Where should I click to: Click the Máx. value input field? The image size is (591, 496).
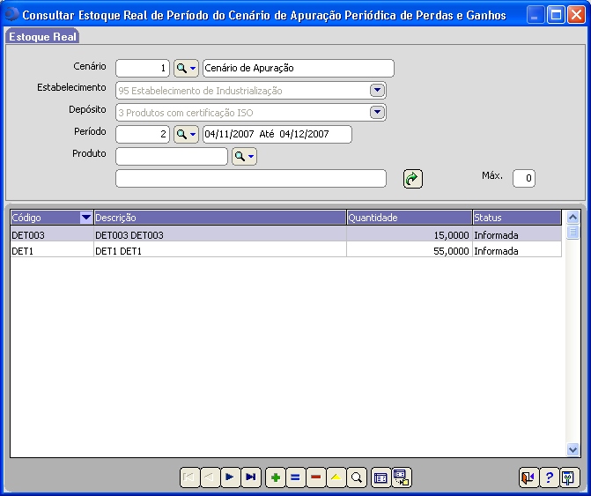click(x=524, y=179)
